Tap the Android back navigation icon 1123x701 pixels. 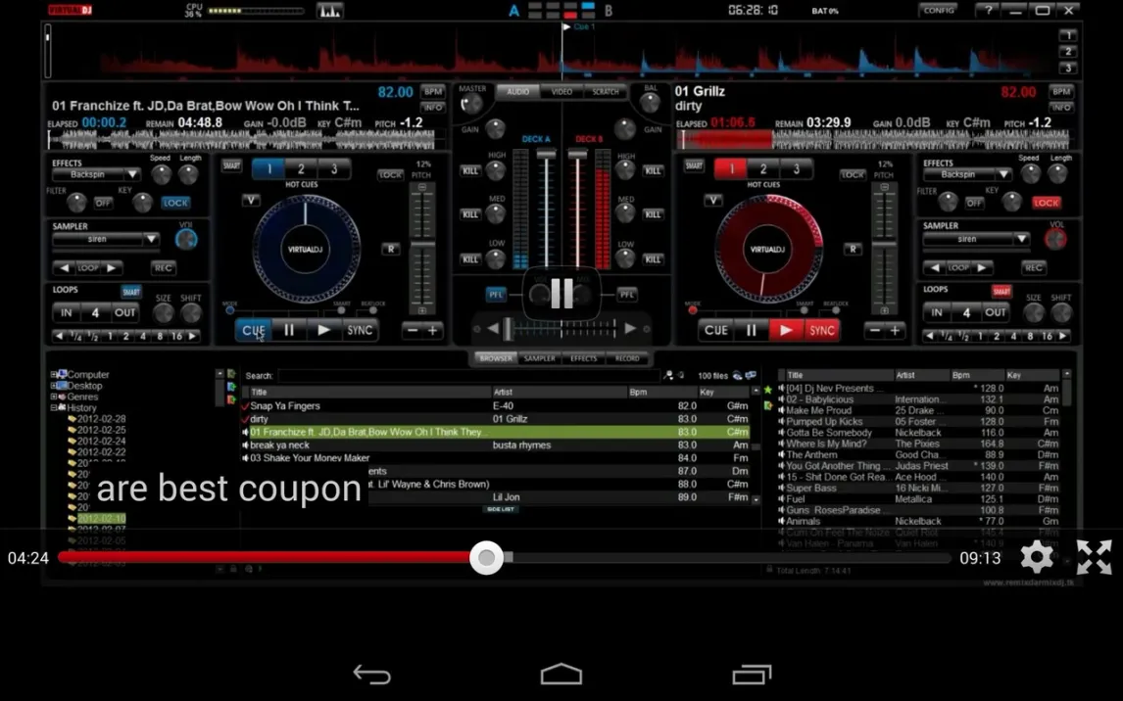371,675
